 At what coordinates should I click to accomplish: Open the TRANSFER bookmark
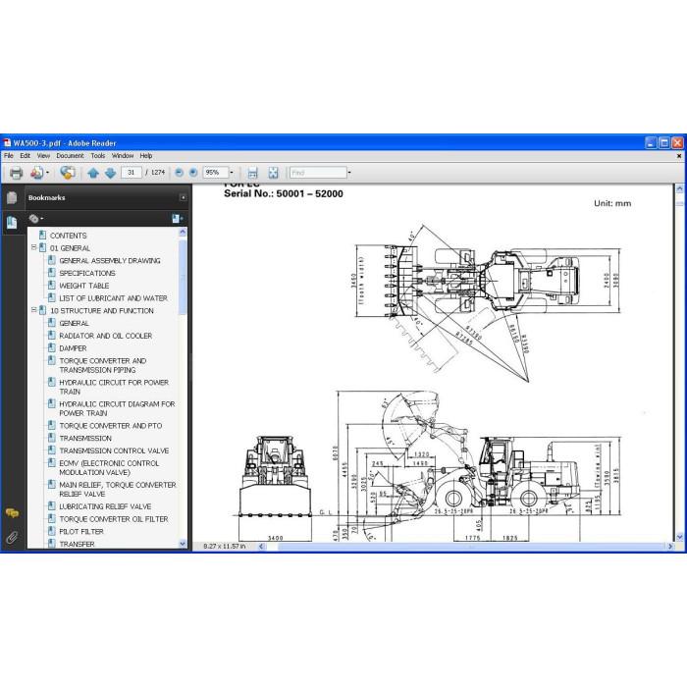point(77,544)
